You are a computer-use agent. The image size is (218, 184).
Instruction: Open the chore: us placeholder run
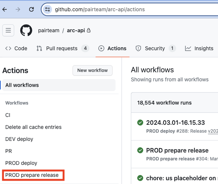(x=182, y=178)
